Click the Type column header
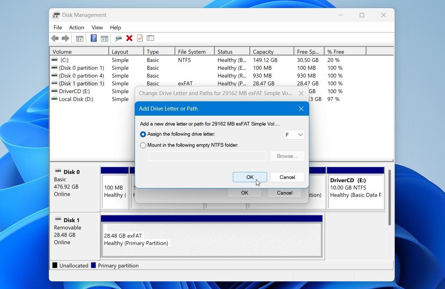This screenshot has height=289, width=445. pyautogui.click(x=159, y=52)
